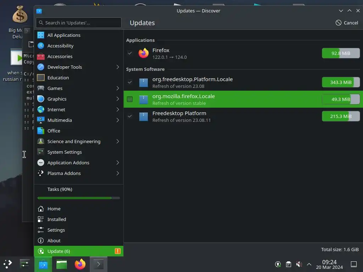Click the Tasks overall progress bar
This screenshot has height=272, width=363.
tap(79, 198)
